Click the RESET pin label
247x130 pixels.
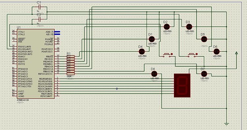tap(21, 39)
